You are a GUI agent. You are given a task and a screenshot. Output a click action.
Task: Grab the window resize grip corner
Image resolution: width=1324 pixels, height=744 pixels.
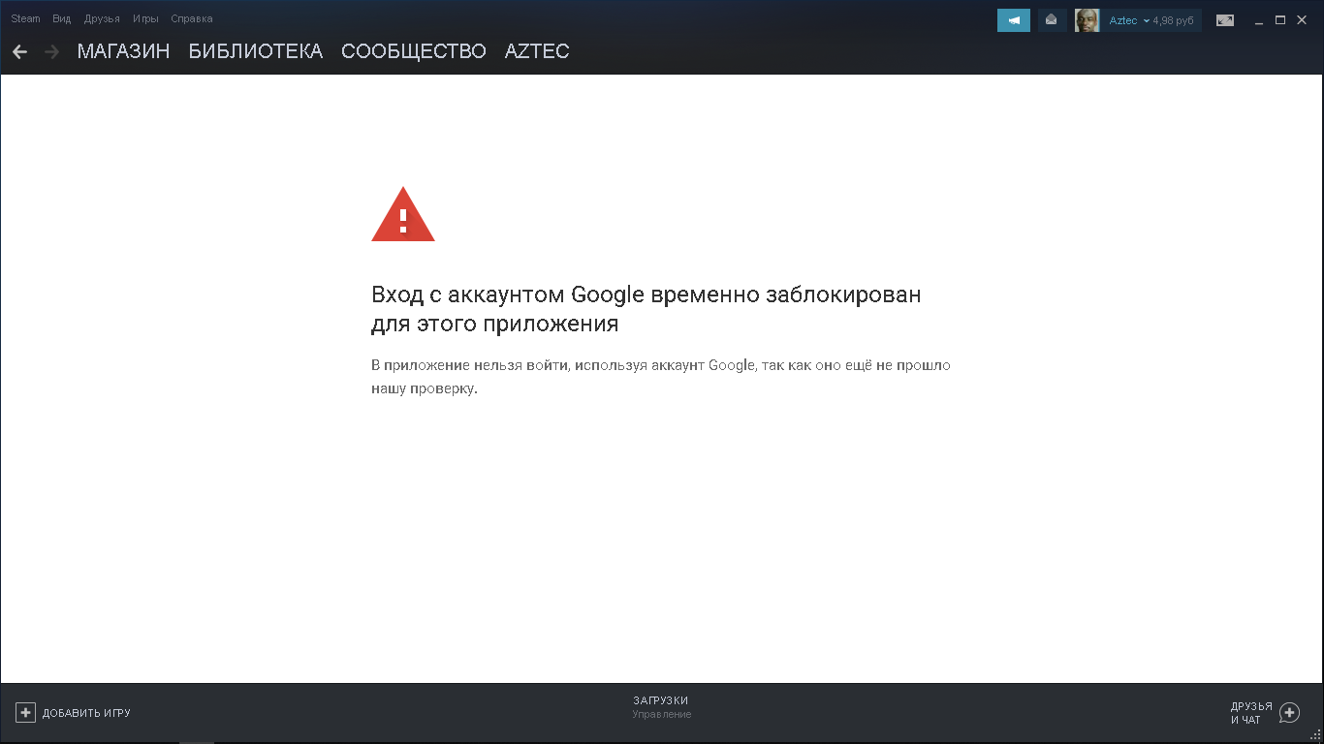[1315, 735]
